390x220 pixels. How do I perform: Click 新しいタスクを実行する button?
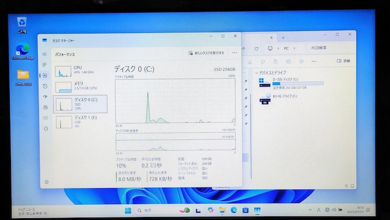point(206,53)
